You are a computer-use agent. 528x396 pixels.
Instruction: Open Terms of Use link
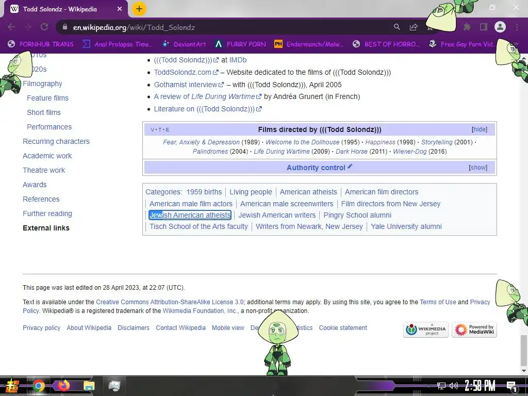pos(438,302)
